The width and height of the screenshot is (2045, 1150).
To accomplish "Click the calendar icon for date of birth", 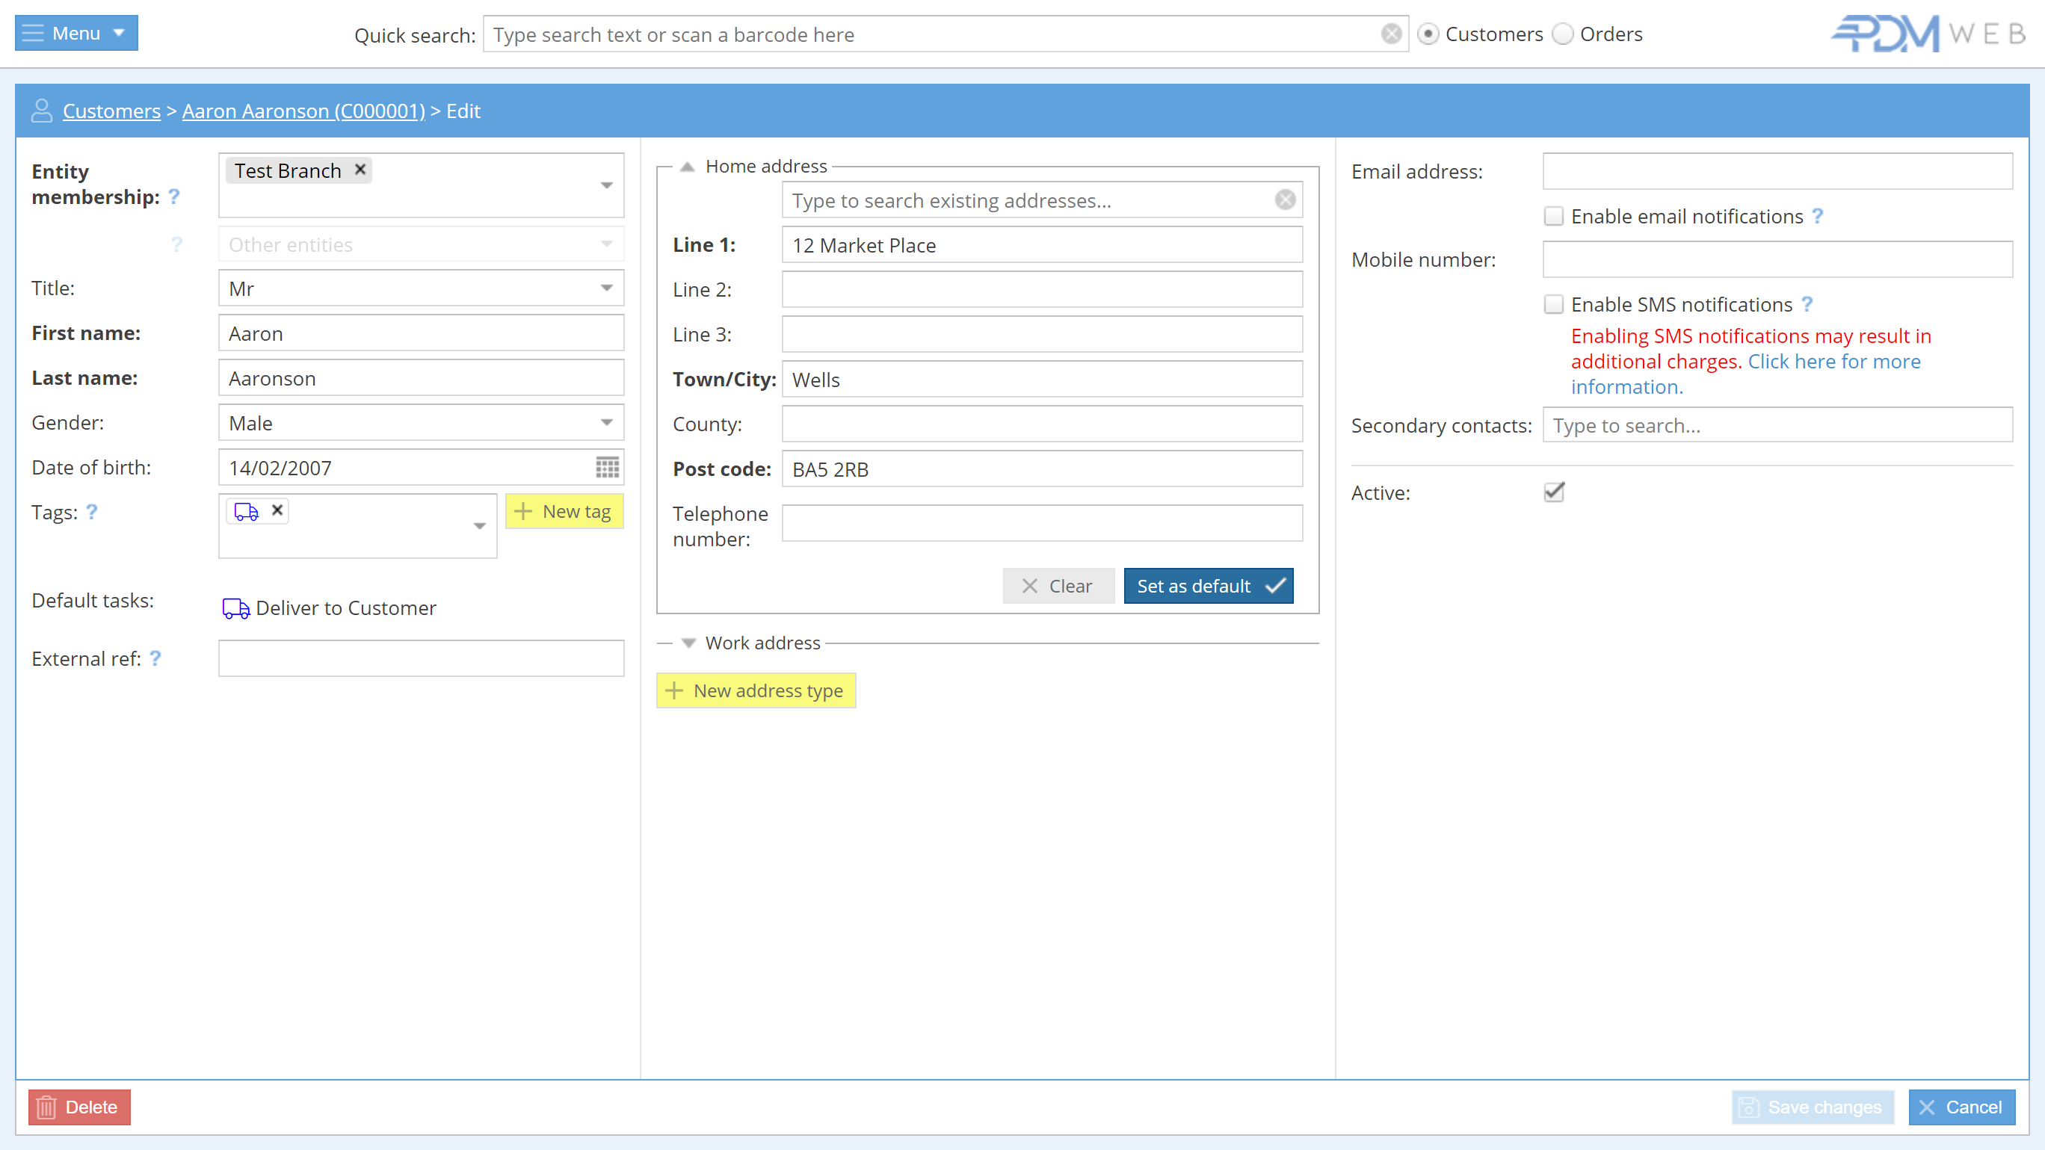I will click(607, 468).
